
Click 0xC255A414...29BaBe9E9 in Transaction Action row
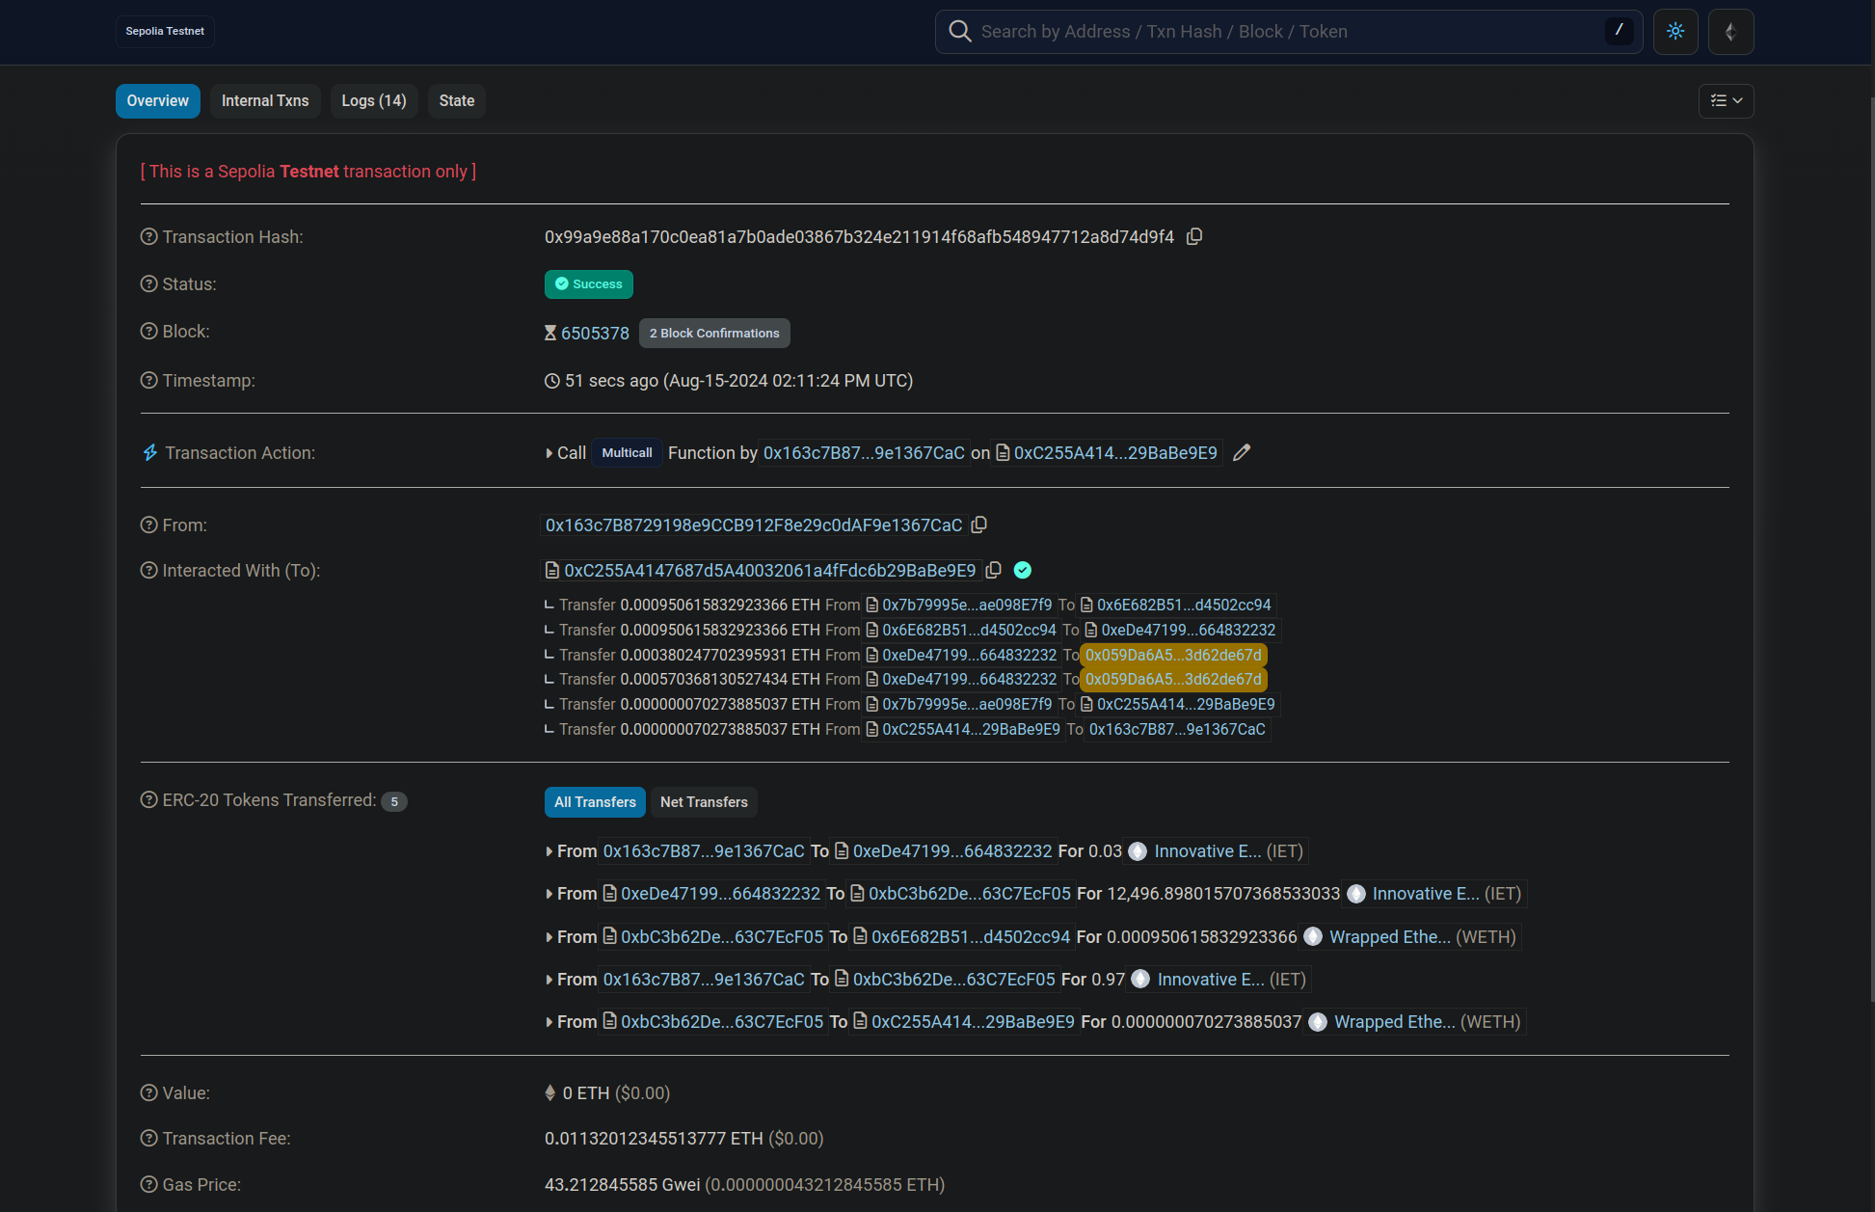pyautogui.click(x=1115, y=452)
